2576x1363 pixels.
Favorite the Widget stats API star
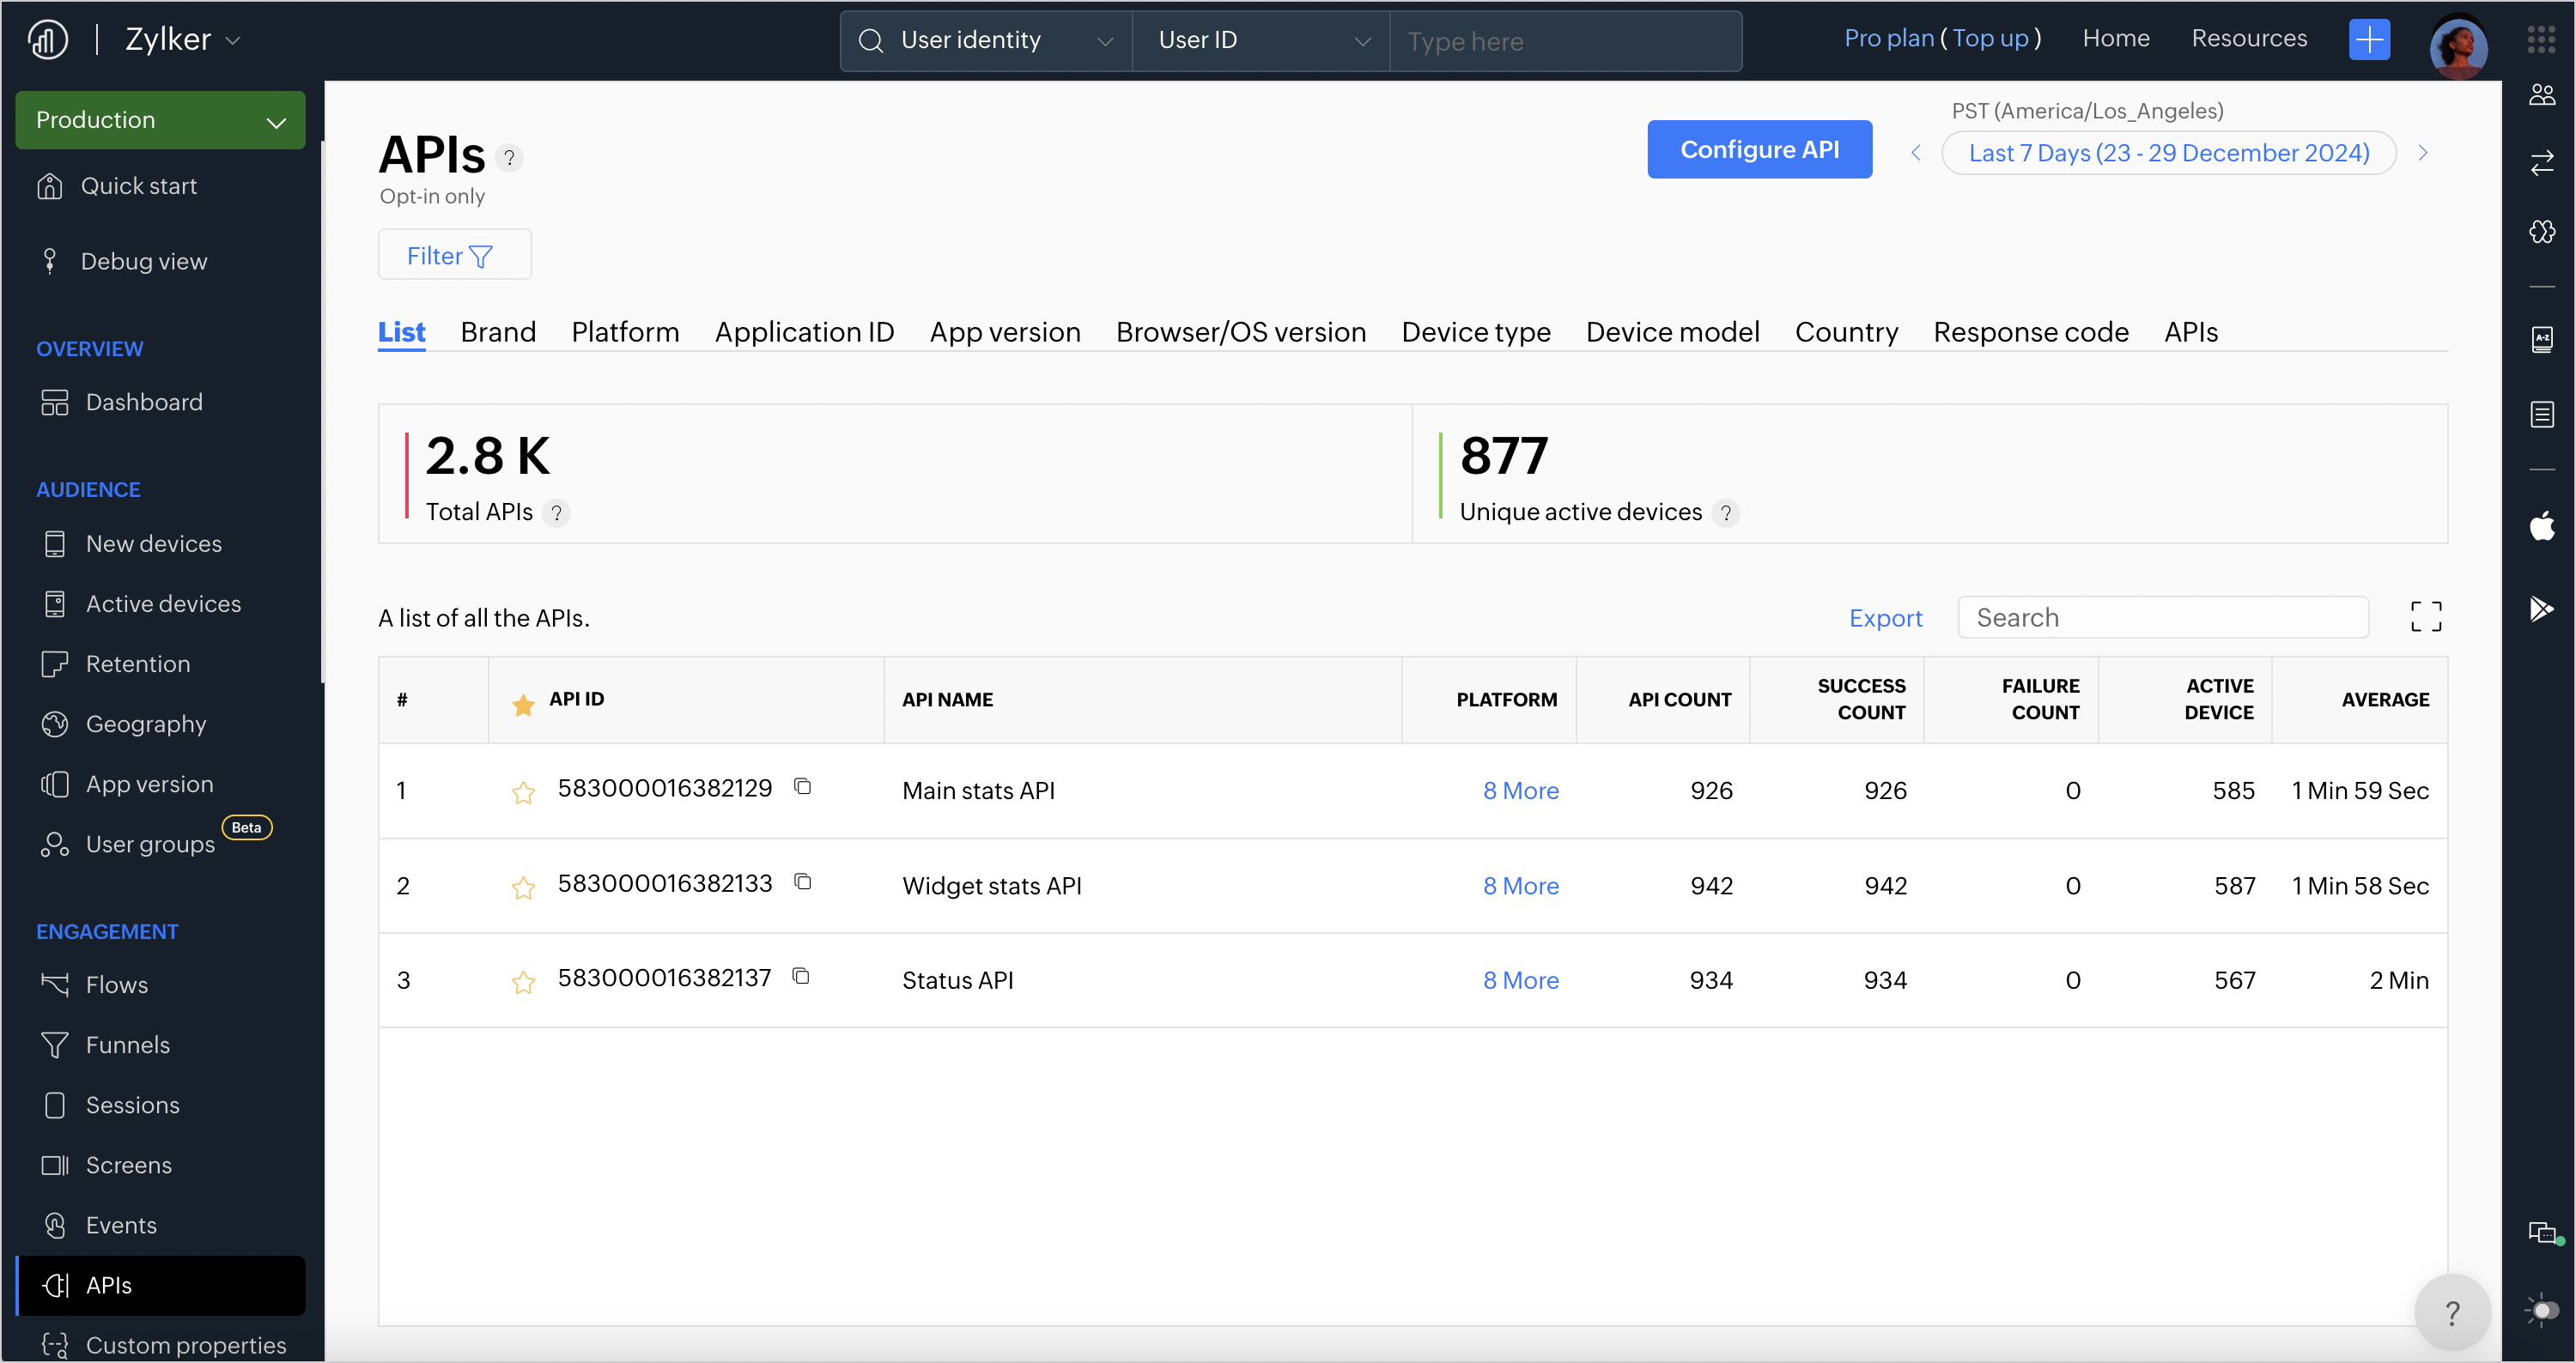point(523,887)
